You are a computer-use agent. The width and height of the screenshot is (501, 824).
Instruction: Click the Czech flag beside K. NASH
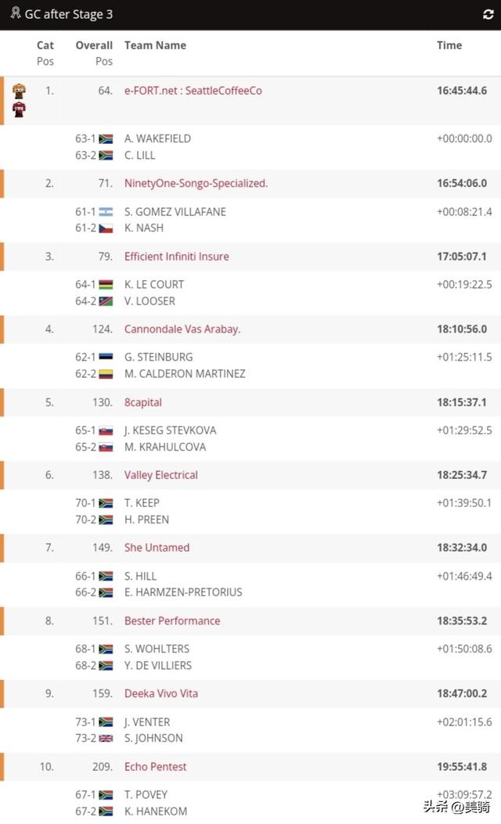106,228
